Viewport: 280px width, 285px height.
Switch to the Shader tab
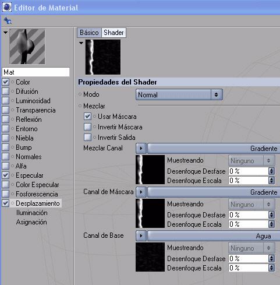[114, 33]
